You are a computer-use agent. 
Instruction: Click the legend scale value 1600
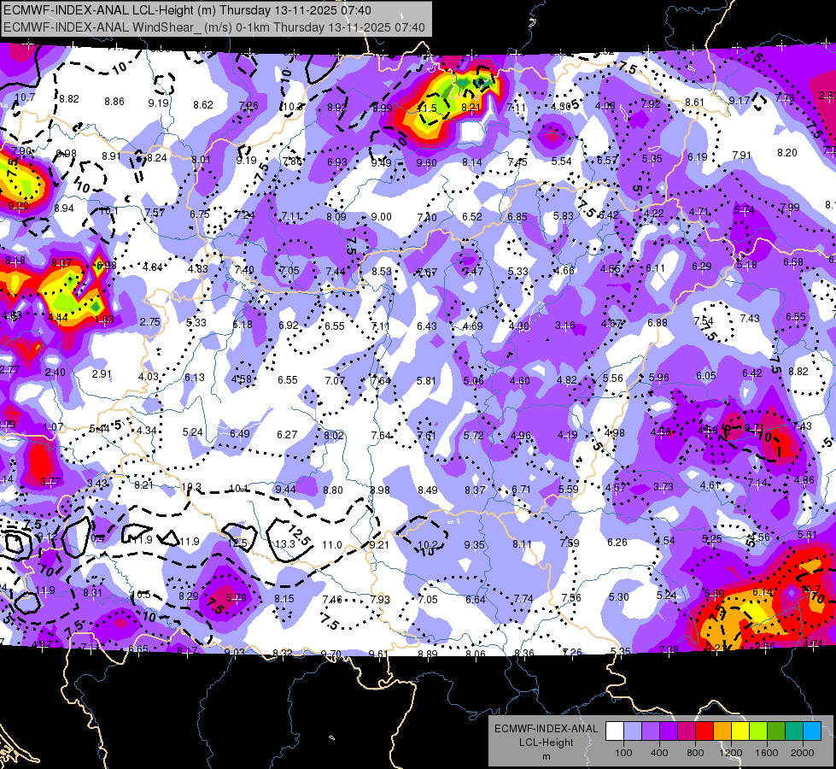[x=766, y=753]
